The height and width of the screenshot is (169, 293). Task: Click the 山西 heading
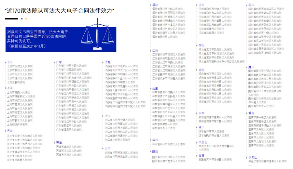[x=155, y=140]
